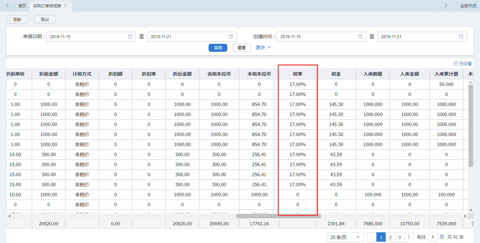Go to next page arrow in pagination
Image resolution: width=480 pixels, height=243 pixels.
coord(409,237)
